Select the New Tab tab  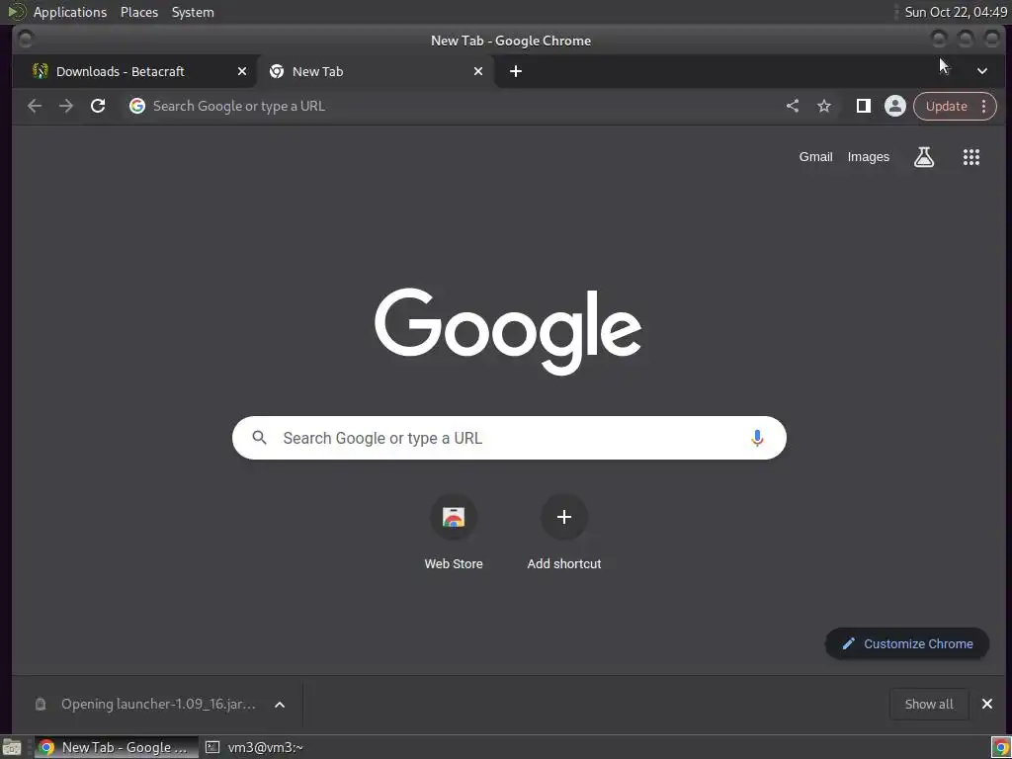tap(376, 71)
